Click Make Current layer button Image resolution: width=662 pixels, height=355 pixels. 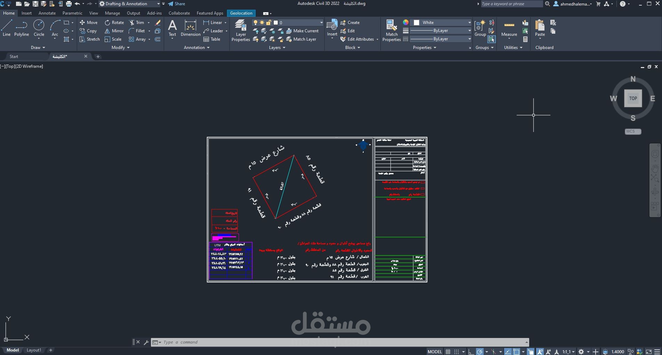[x=302, y=31]
